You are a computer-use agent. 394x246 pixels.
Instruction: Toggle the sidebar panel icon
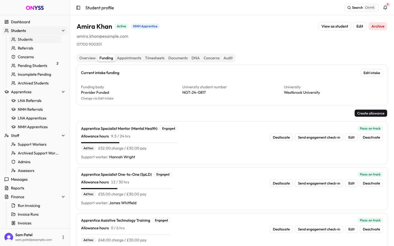(78, 8)
